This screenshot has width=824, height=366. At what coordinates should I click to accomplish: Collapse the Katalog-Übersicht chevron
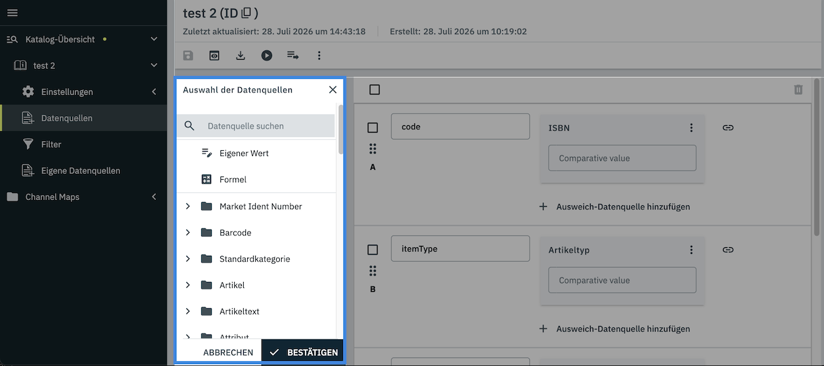[x=154, y=39]
